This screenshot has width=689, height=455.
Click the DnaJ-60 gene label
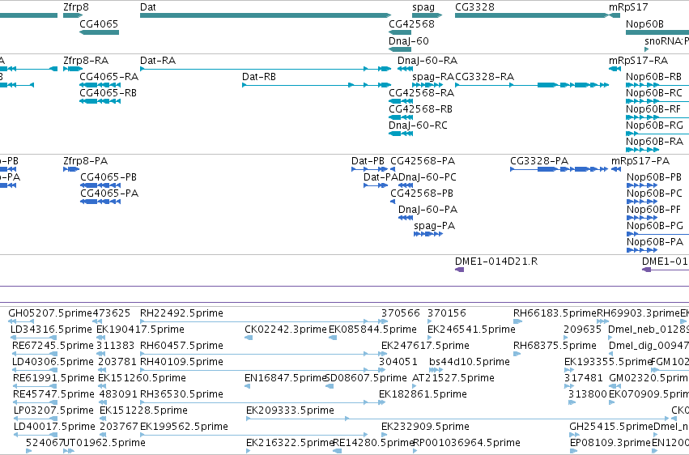(409, 40)
